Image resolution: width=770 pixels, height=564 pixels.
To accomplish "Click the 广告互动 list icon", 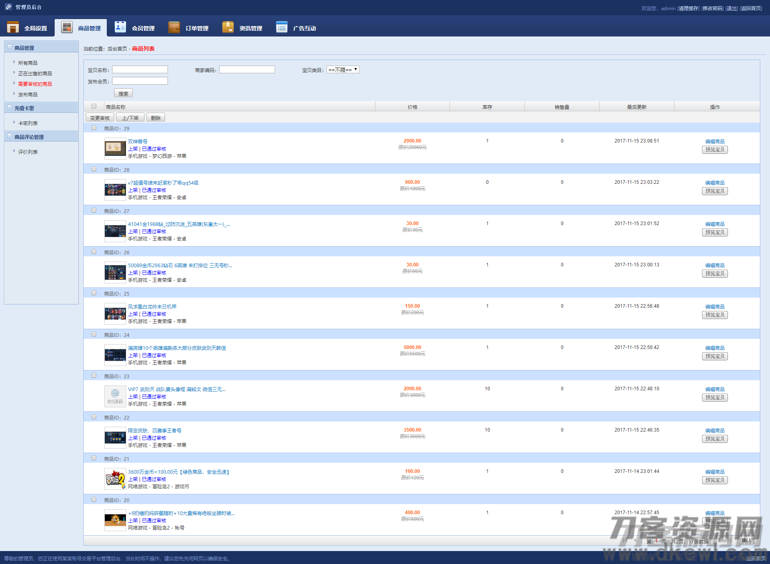I will pos(282,27).
